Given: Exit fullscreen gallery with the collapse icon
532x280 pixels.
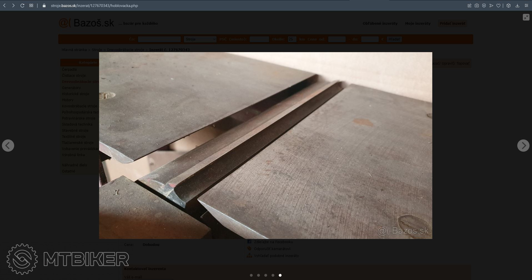Looking at the screenshot, I should [526, 17].
